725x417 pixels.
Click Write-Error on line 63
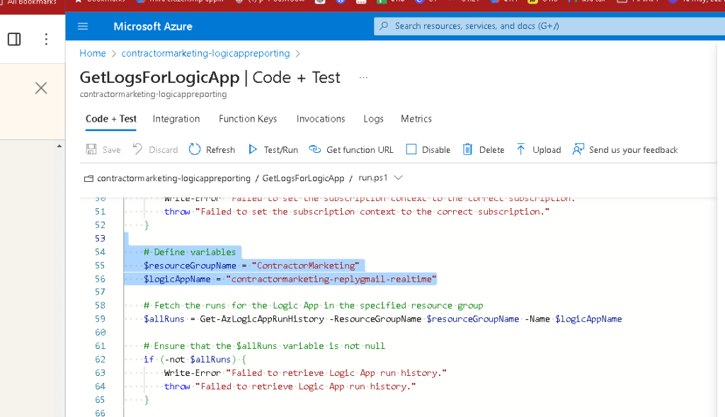[x=193, y=372]
